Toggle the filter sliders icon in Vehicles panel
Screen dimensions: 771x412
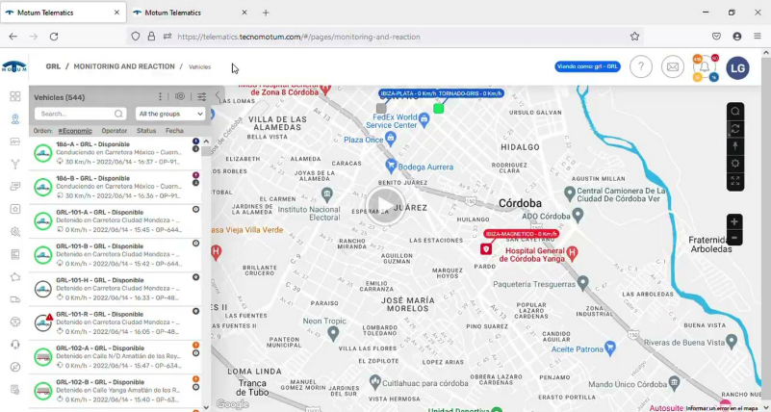pyautogui.click(x=202, y=96)
